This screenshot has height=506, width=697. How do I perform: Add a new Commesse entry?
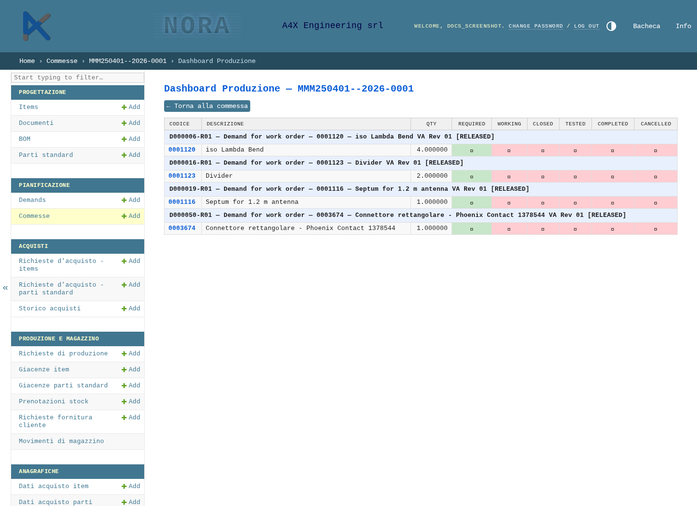coord(131,216)
